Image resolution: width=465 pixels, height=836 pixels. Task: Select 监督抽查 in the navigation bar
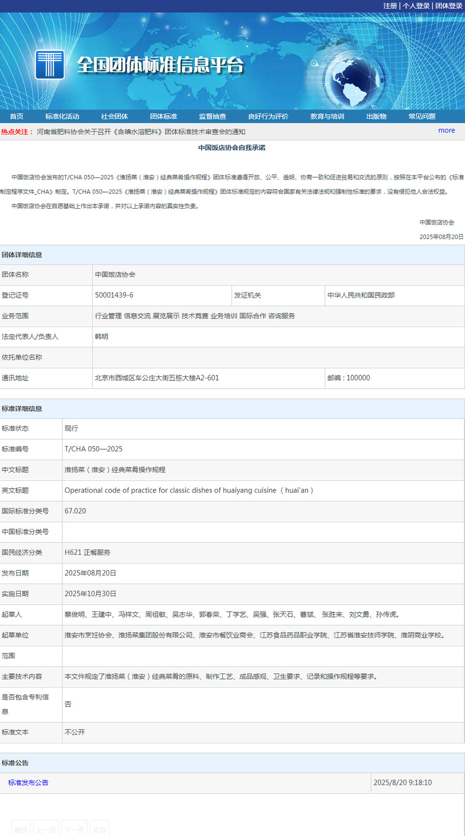click(x=213, y=116)
